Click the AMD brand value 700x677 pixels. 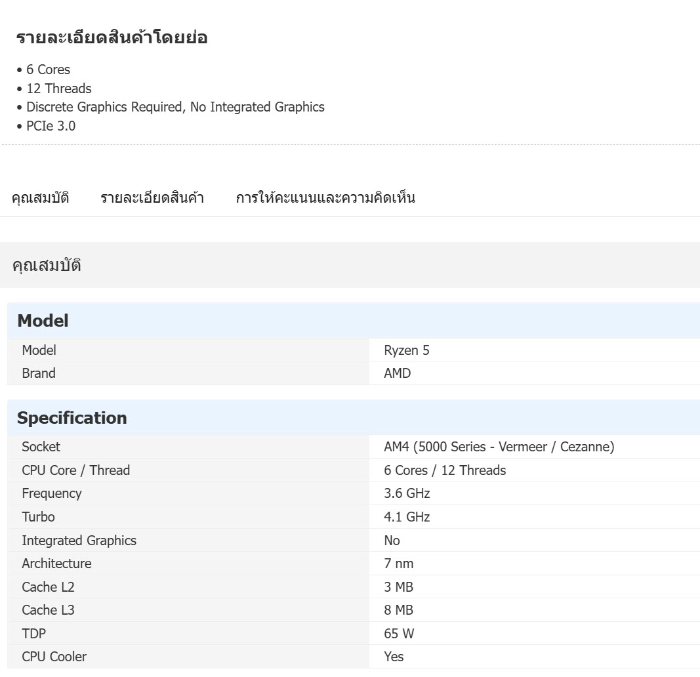pyautogui.click(x=398, y=373)
